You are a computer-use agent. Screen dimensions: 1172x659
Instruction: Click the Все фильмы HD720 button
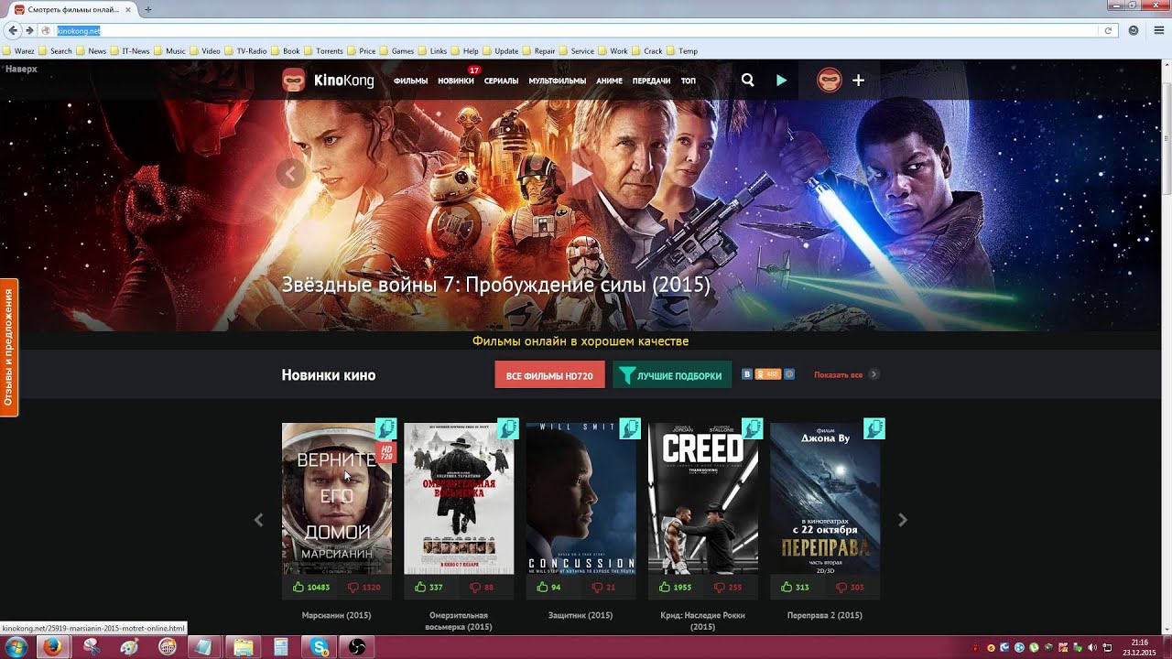pos(549,375)
